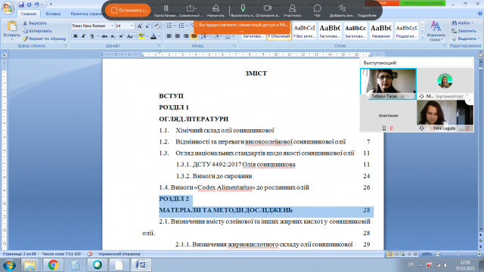484x272 pixels.
Task: Select Vera Laguta video tile
Action: 445,116
